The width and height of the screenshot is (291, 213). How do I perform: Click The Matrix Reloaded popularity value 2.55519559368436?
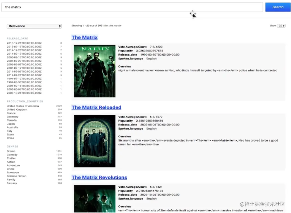tap(149, 121)
